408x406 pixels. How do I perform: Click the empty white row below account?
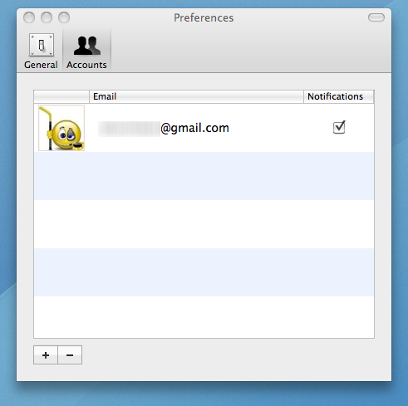pyautogui.click(x=204, y=224)
